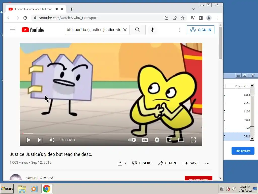Select highlighted process row 2312
Screen dimensions: 258x194
coord(237,136)
